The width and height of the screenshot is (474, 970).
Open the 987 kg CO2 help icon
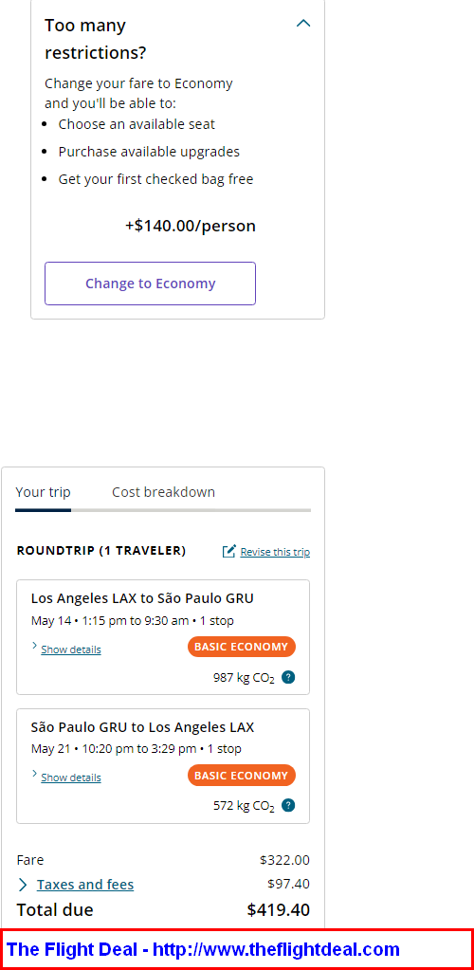tap(288, 677)
